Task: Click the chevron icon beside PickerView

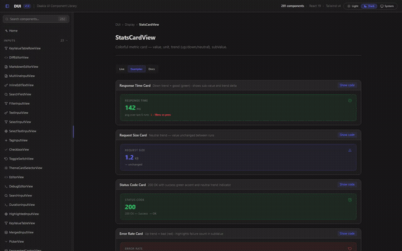Action: click(x=6, y=242)
